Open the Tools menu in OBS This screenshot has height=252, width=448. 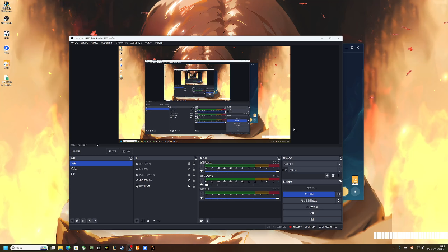point(148,43)
